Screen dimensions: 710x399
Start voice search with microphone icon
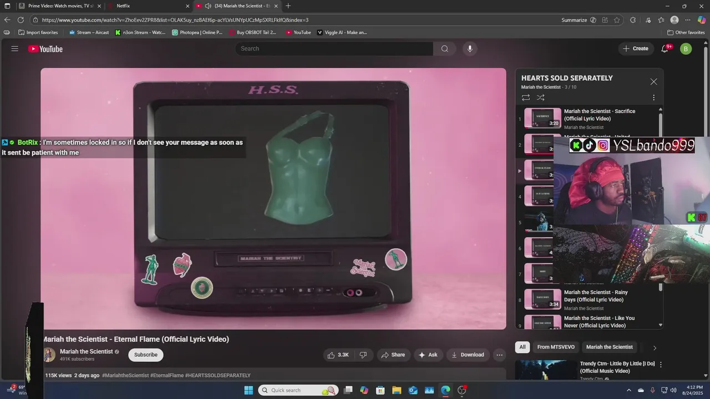click(470, 49)
